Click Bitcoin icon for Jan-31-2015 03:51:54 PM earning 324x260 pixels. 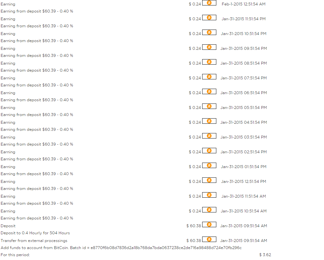pyautogui.click(x=209, y=136)
